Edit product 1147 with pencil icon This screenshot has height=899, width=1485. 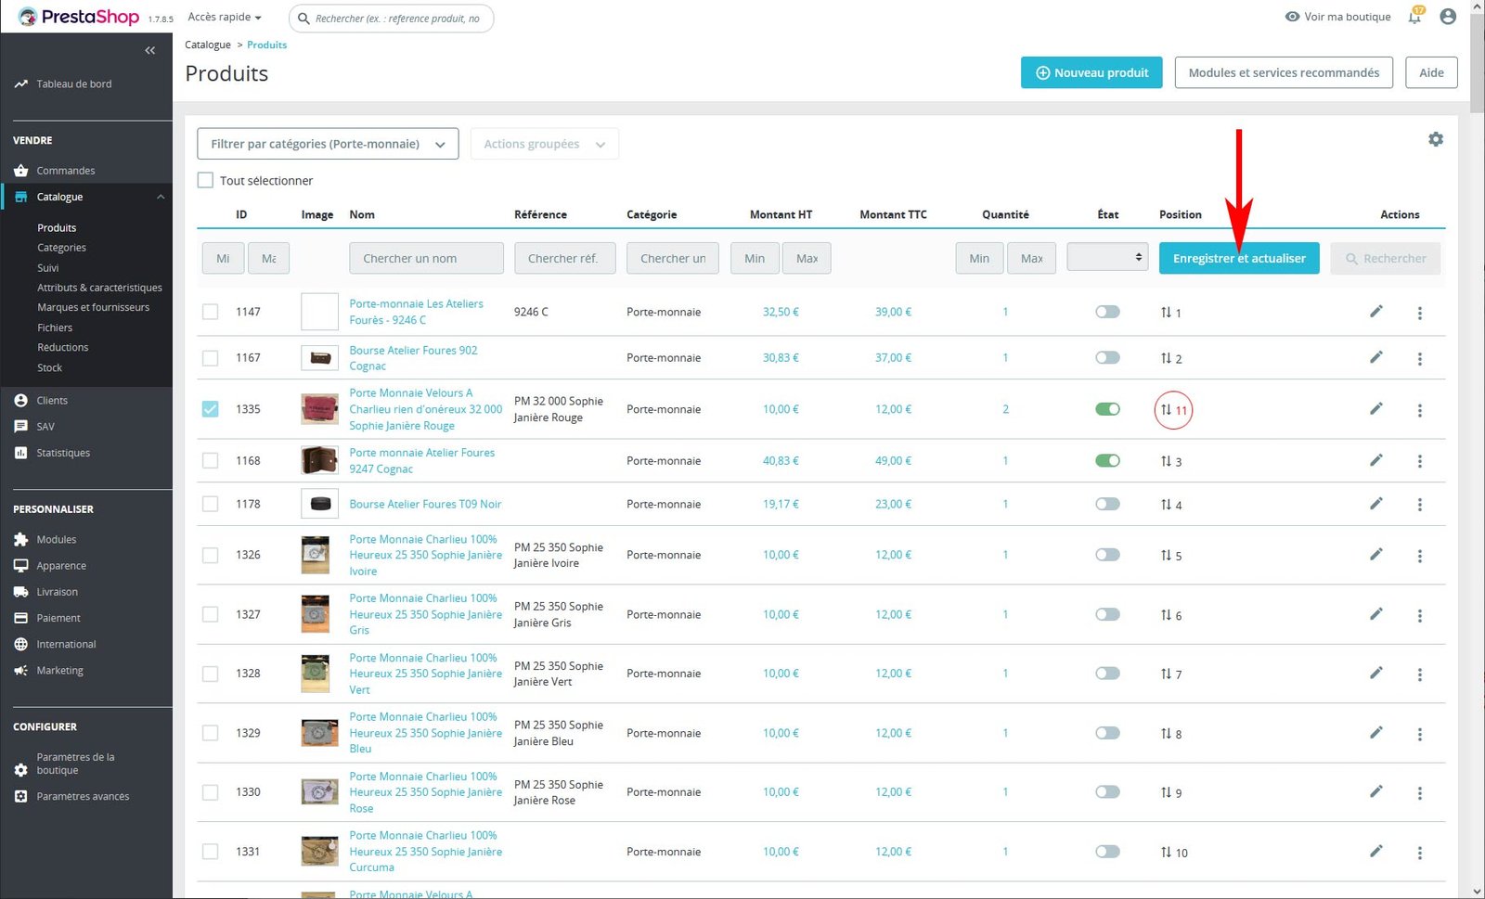[1375, 312]
